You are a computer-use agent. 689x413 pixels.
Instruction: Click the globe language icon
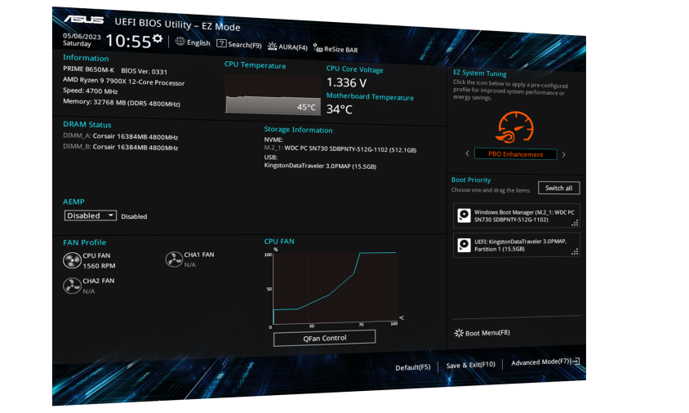click(x=180, y=42)
